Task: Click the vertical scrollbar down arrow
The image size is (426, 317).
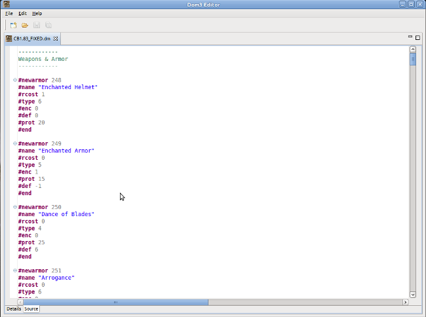Action: point(413,295)
